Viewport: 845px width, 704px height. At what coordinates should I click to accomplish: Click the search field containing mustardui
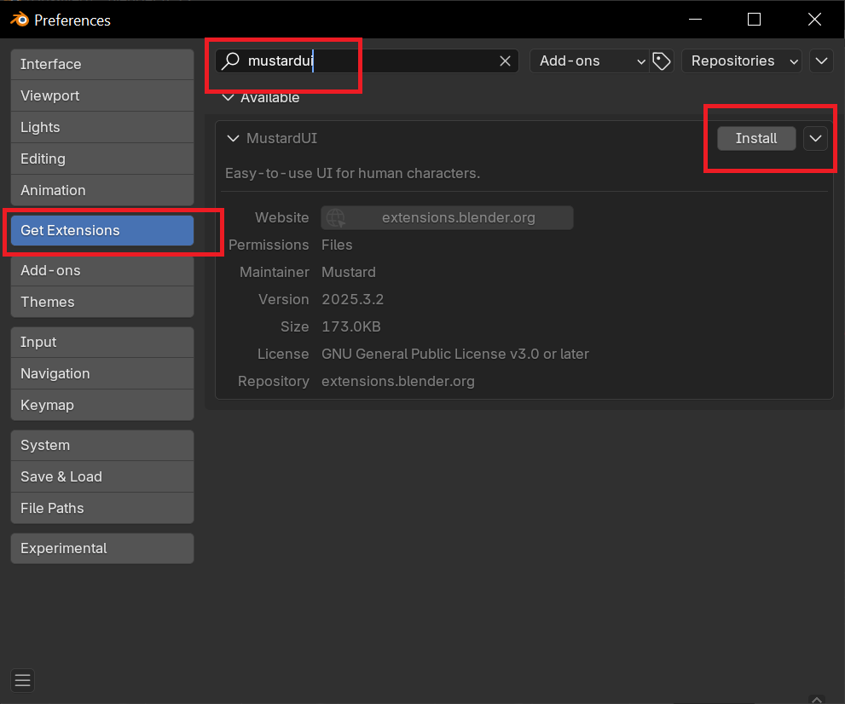point(367,61)
